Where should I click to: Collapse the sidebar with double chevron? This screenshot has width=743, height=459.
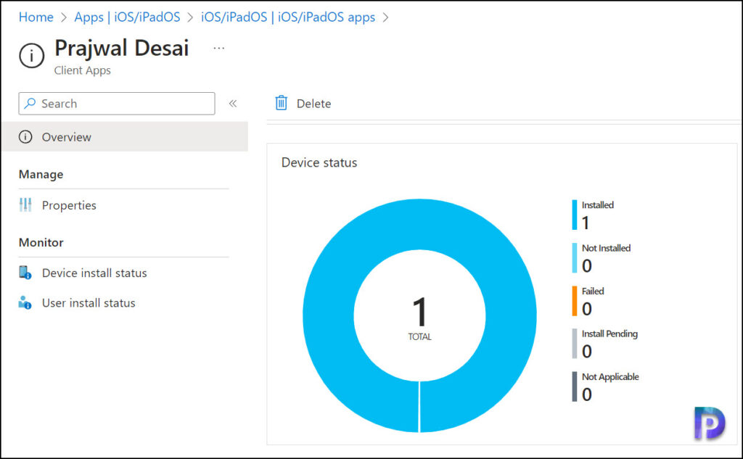pos(233,103)
